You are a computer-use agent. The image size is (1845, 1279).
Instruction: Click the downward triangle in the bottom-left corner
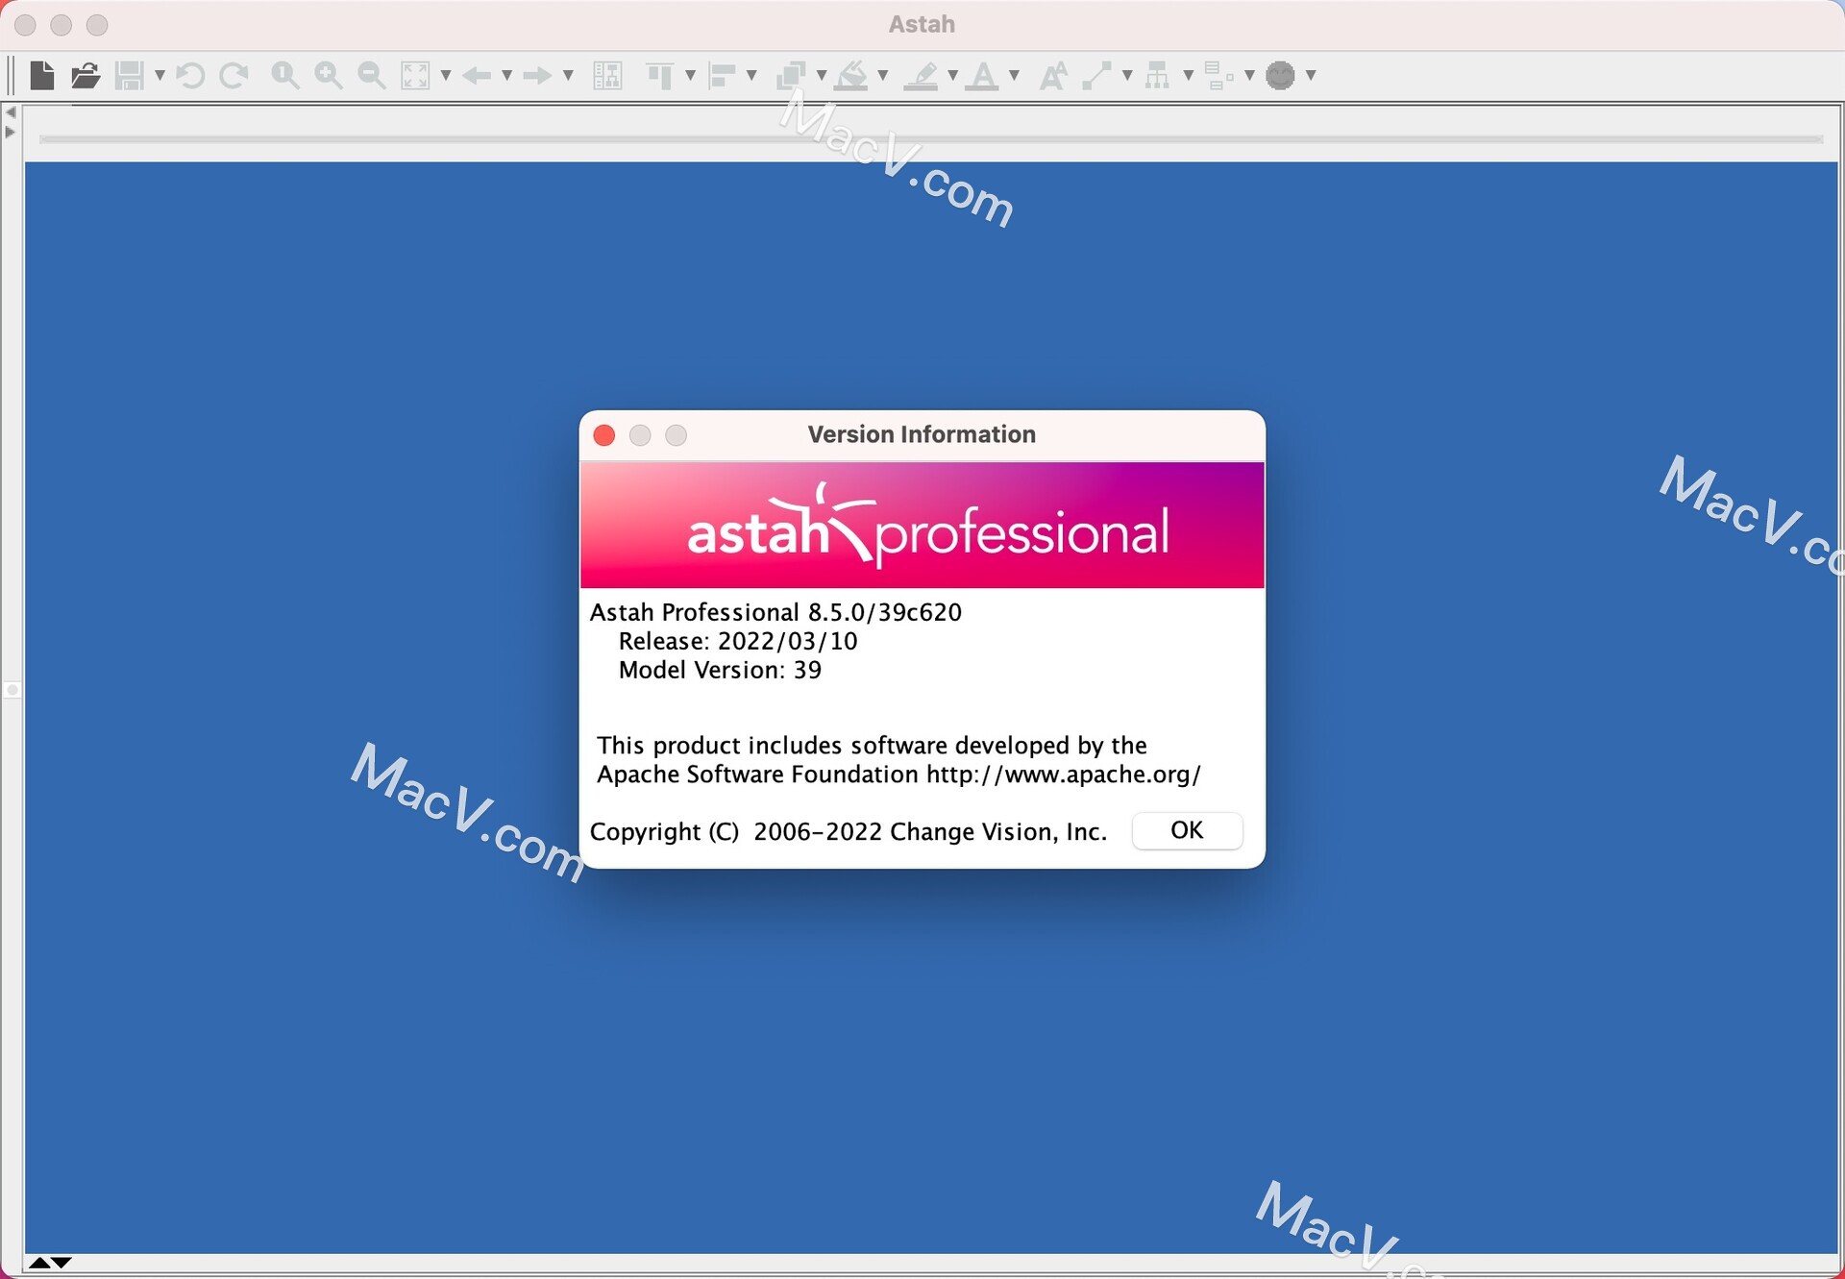click(61, 1263)
